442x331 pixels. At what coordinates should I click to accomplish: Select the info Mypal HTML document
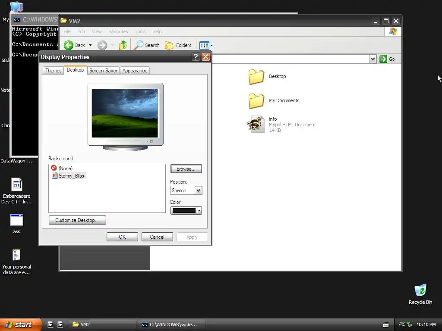[281, 125]
